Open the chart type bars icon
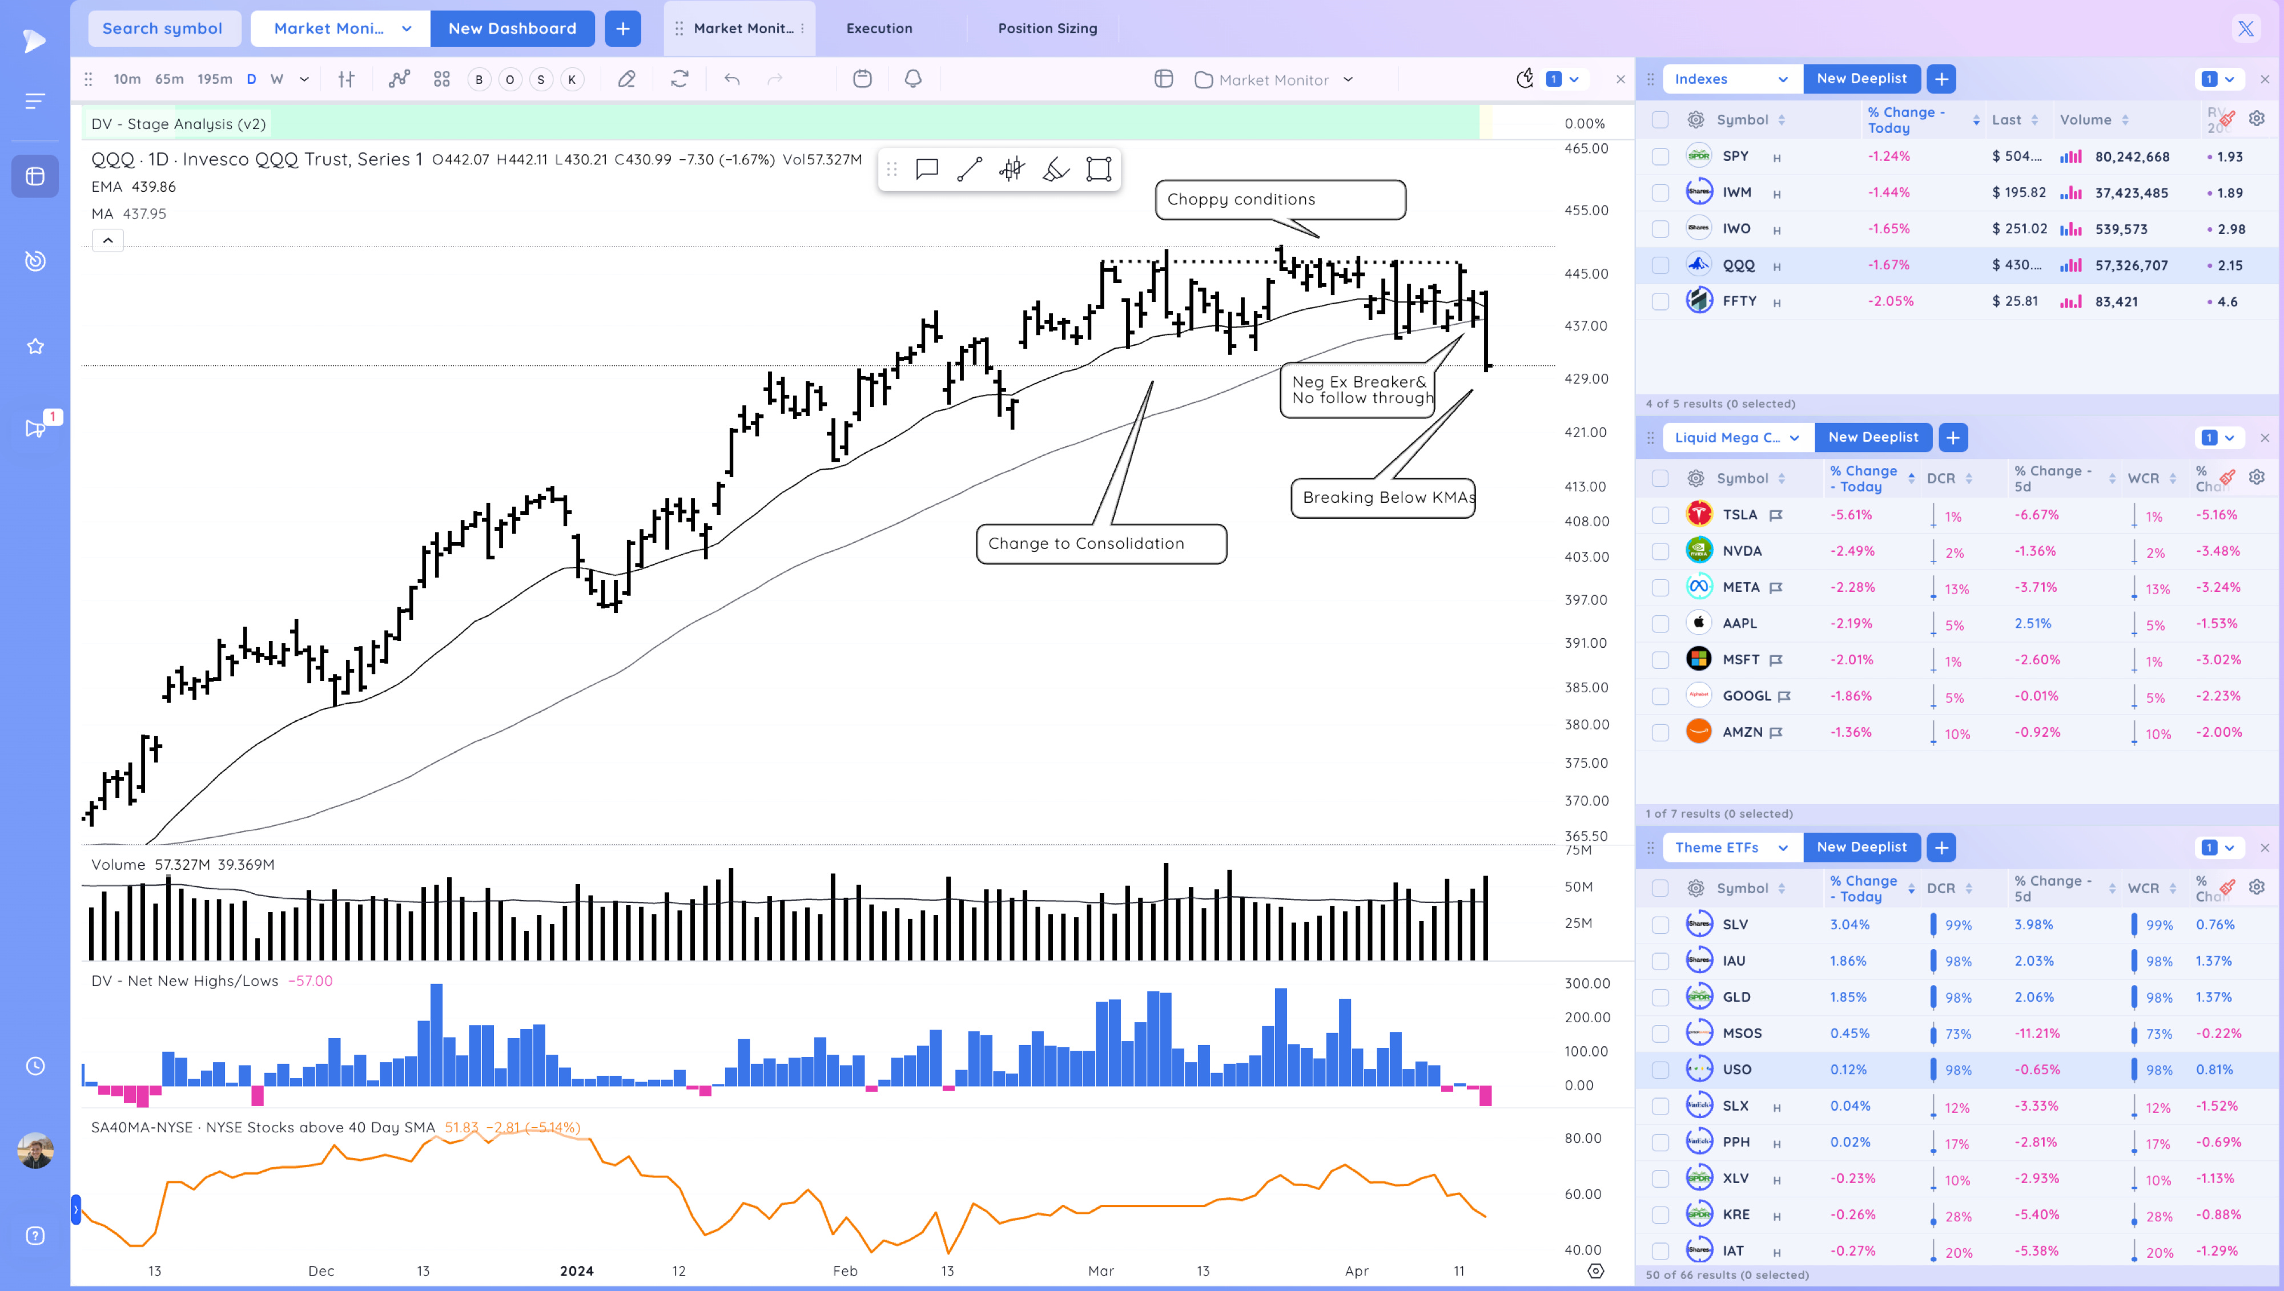 [x=347, y=79]
